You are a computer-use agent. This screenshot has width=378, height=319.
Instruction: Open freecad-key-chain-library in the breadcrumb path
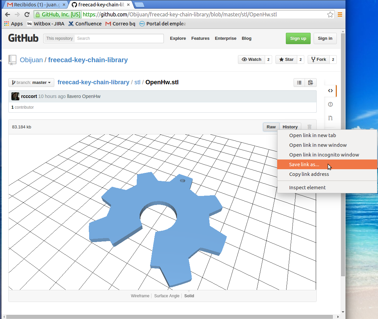coord(93,82)
